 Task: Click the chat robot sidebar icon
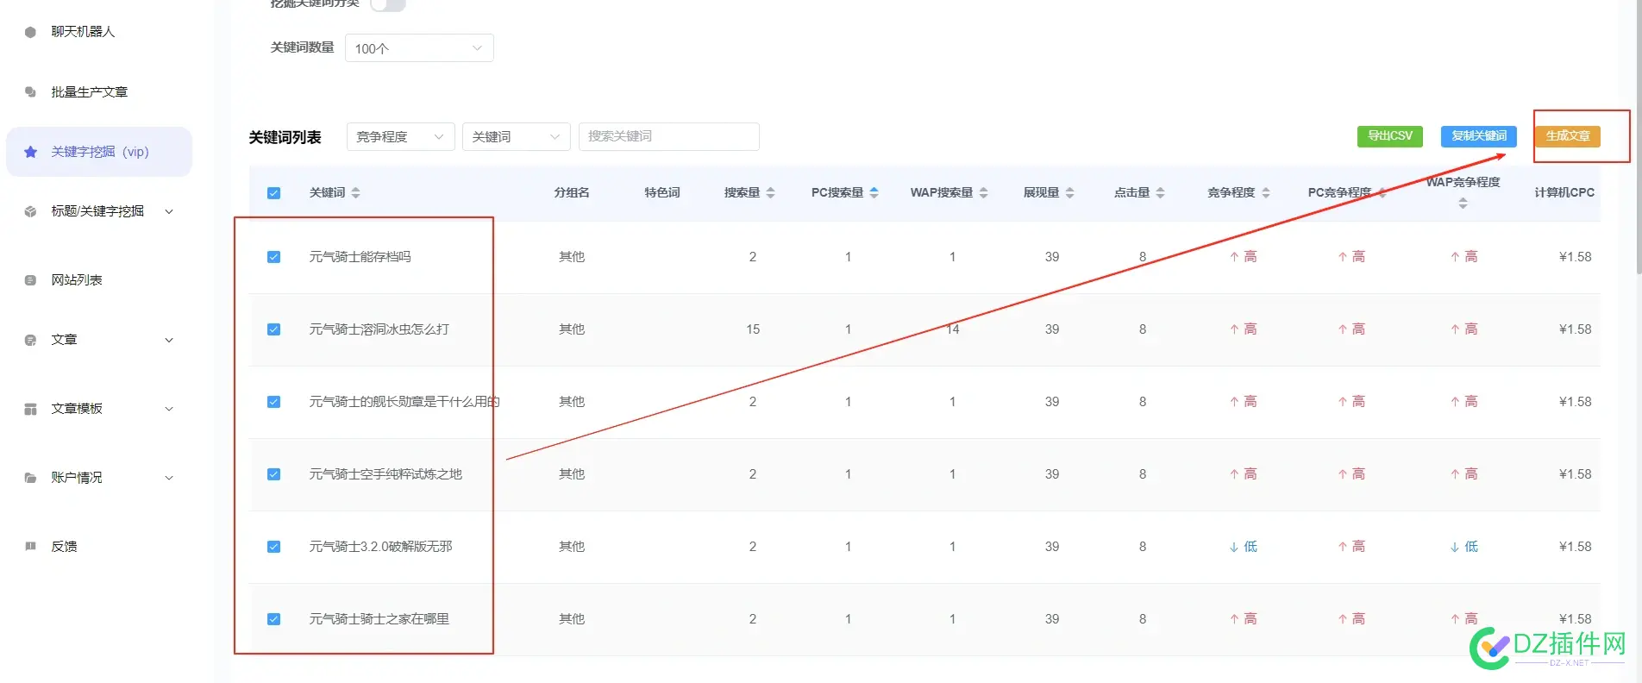point(30,32)
